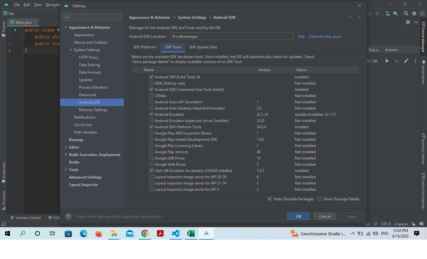Open the File menu

pos(17,5)
